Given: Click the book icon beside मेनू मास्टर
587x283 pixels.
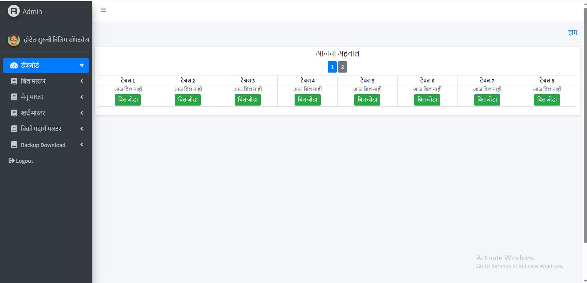Looking at the screenshot, I should click(x=14, y=97).
